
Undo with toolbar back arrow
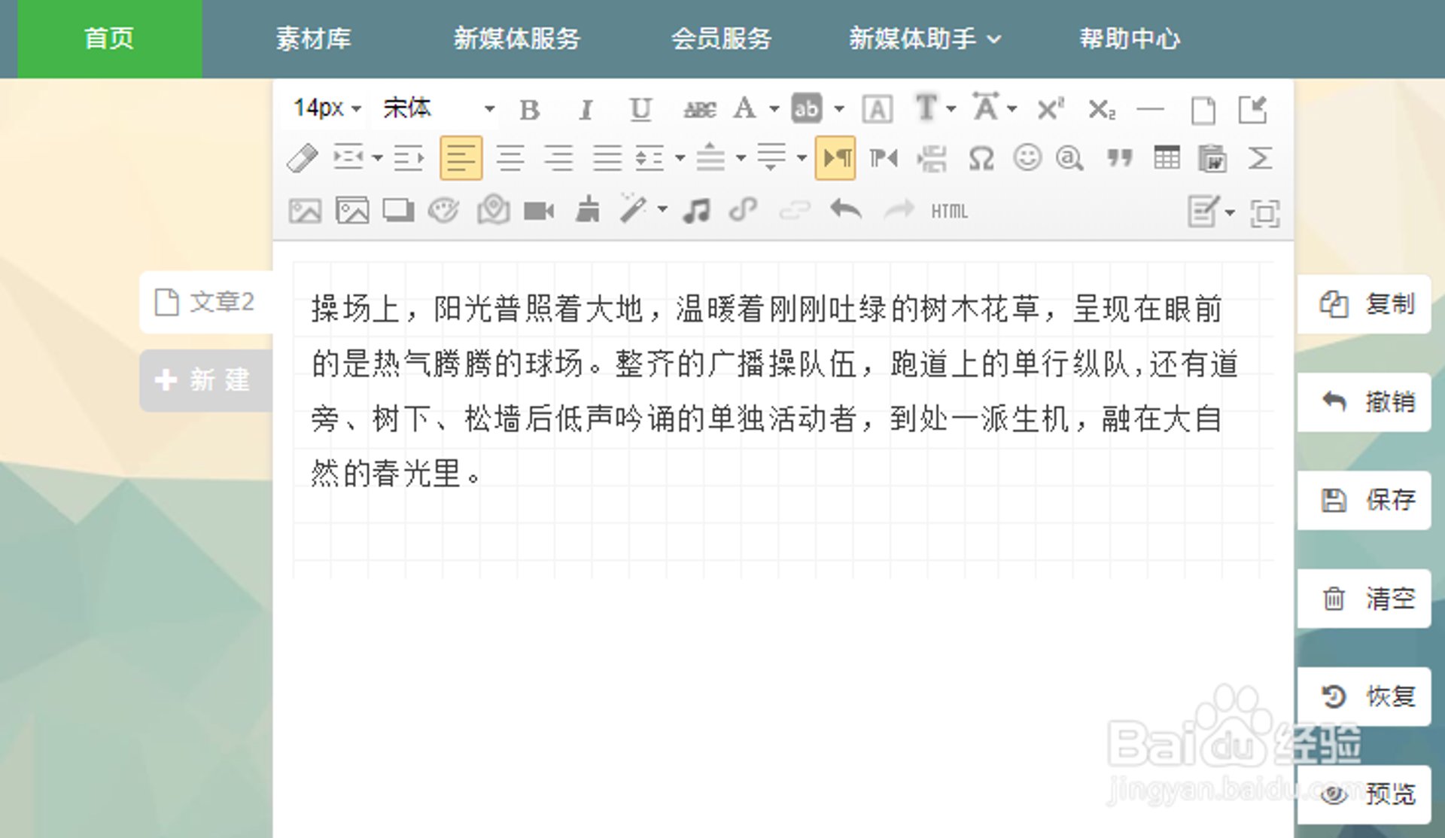click(846, 209)
